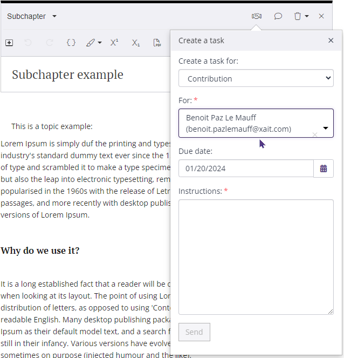This screenshot has height=358, width=344.
Task: Close the Create a task panel
Action: [x=331, y=40]
